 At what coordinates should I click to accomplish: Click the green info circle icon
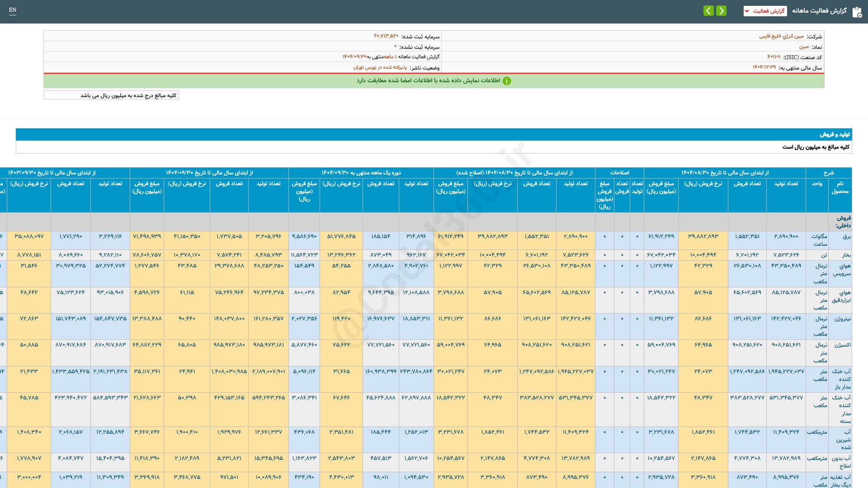[x=507, y=81]
